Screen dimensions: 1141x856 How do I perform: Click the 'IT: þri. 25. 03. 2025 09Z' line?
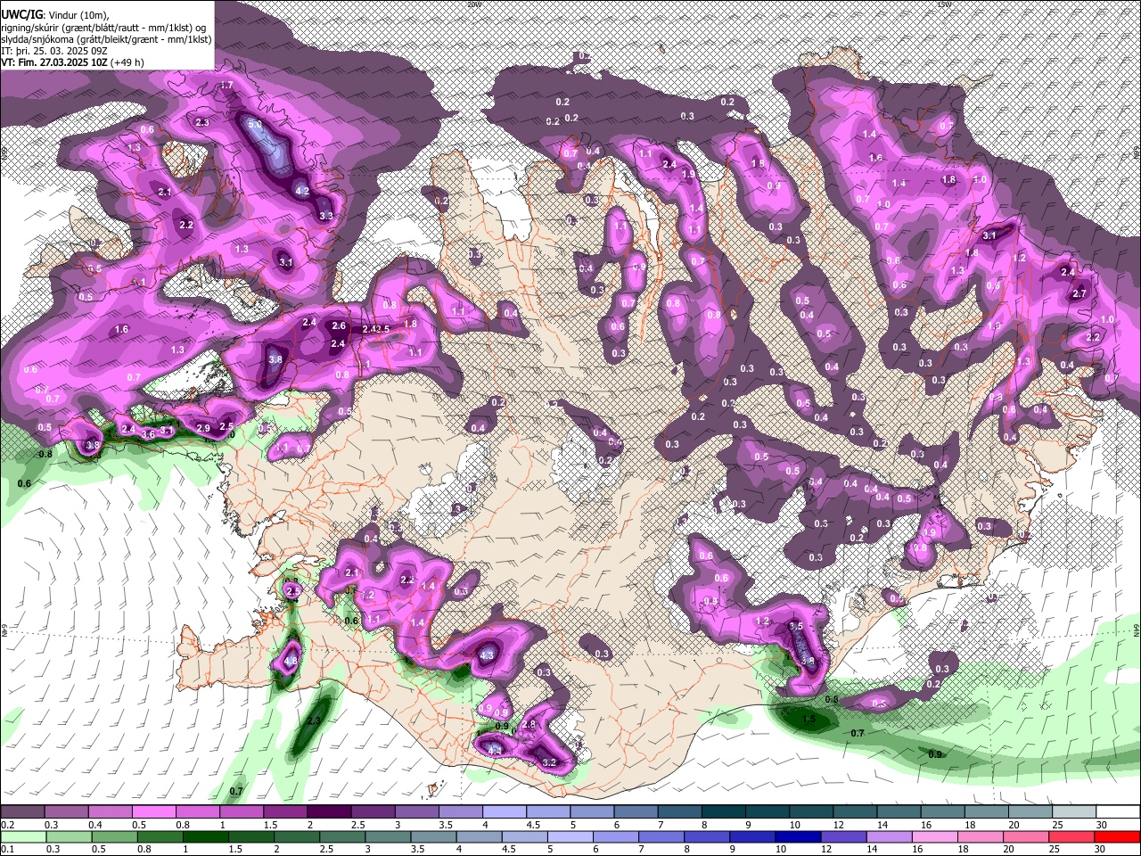54,51
